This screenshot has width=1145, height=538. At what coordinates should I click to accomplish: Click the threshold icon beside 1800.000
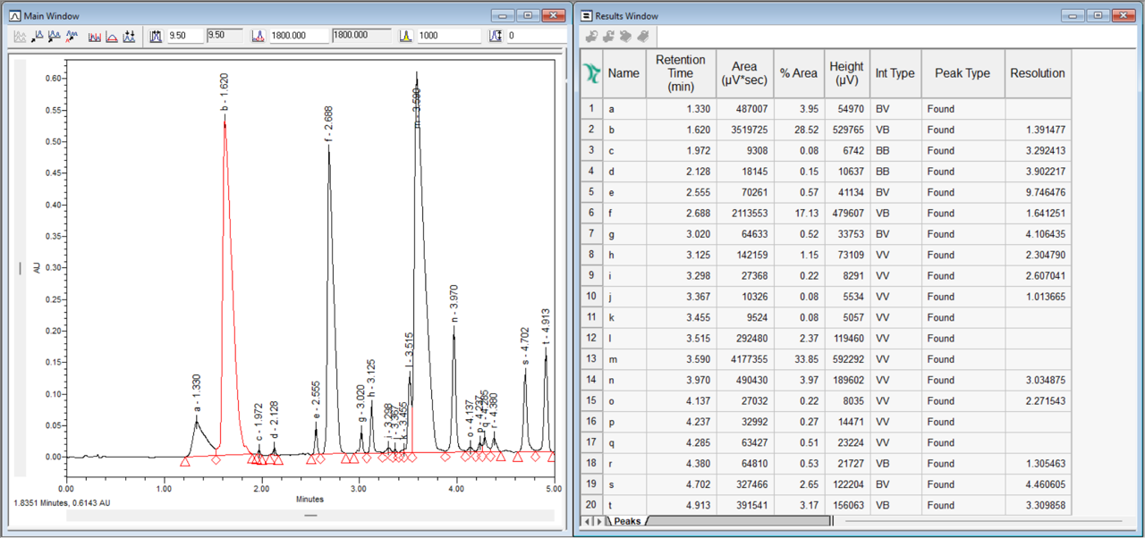[x=258, y=37]
